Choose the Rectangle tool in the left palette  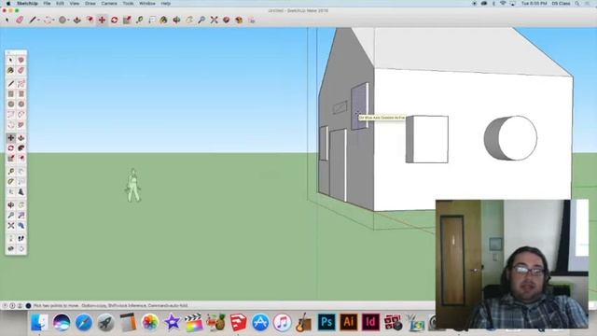pyautogui.click(x=10, y=93)
